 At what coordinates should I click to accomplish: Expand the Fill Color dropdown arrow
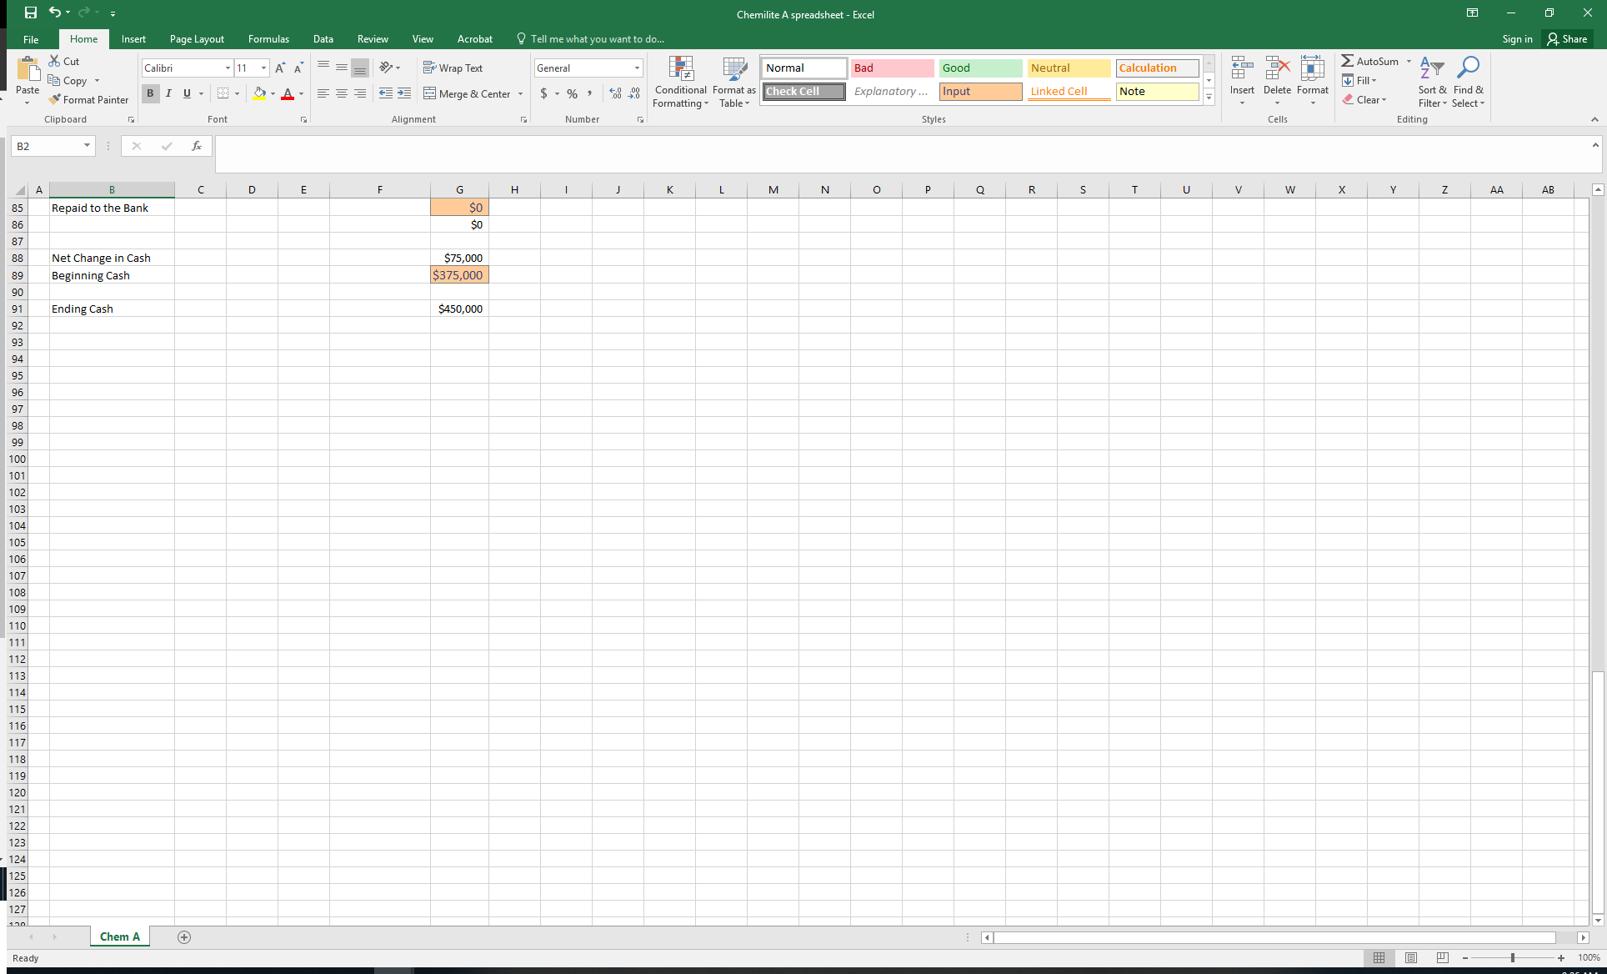pos(273,94)
